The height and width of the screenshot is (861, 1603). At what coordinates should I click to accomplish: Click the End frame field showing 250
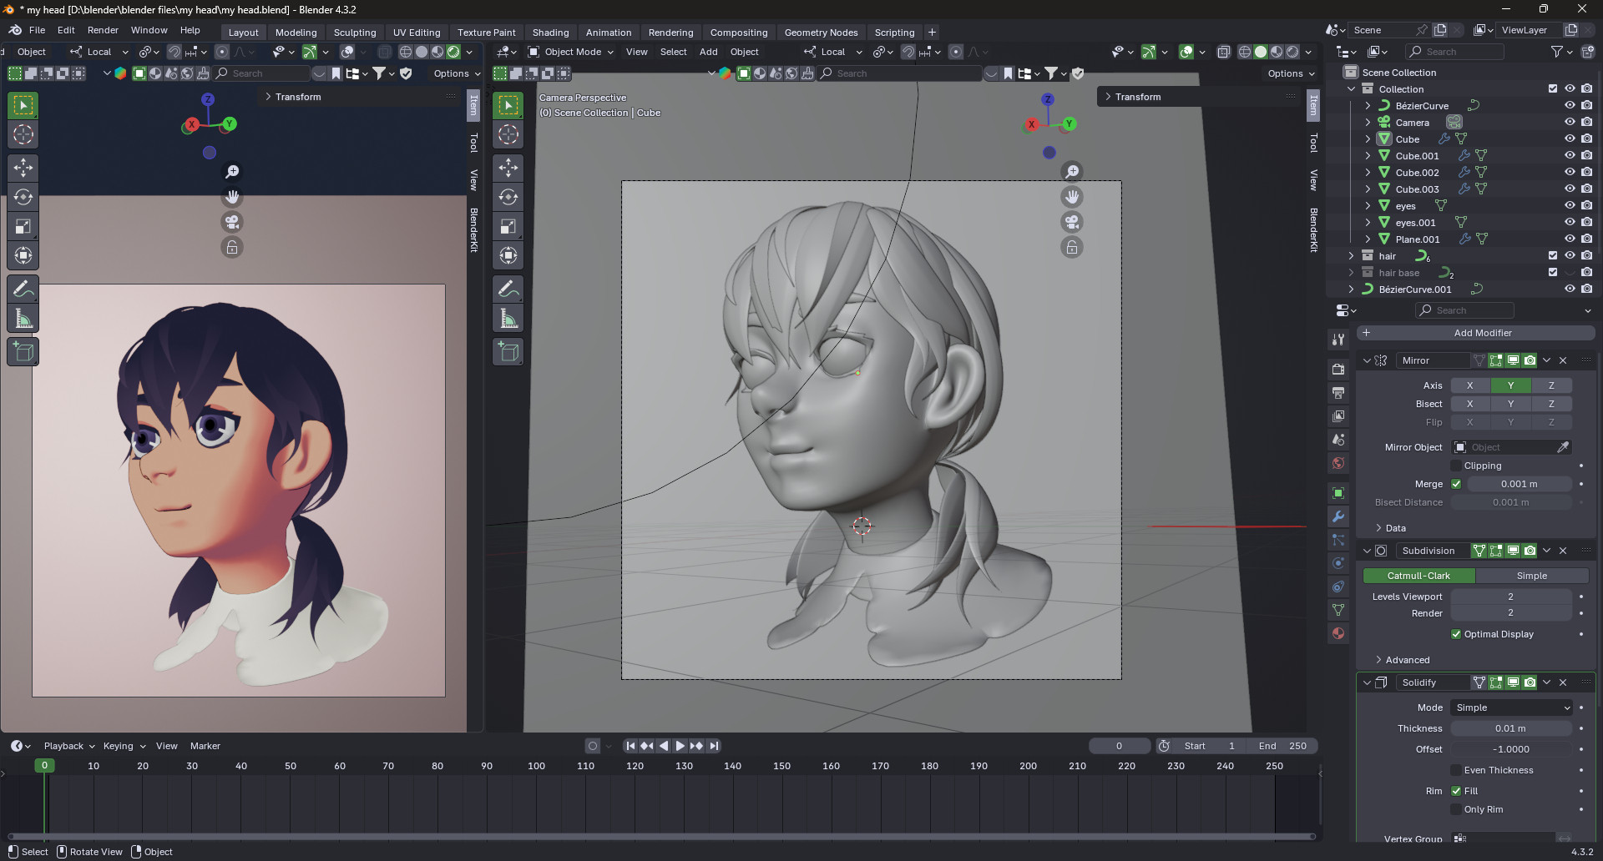point(1282,746)
